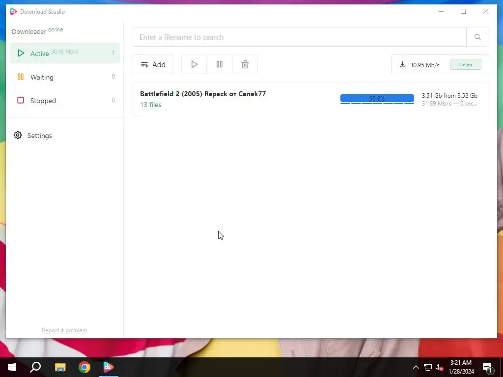This screenshot has height=377, width=503.
Task: Click the muted volume tray icon
Action: [440, 367]
